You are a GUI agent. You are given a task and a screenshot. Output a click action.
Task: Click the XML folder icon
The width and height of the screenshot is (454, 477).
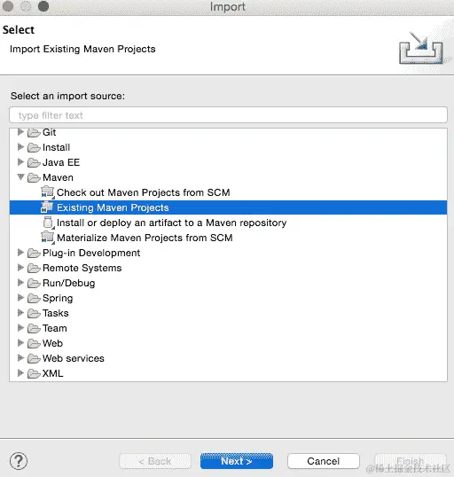pyautogui.click(x=34, y=373)
